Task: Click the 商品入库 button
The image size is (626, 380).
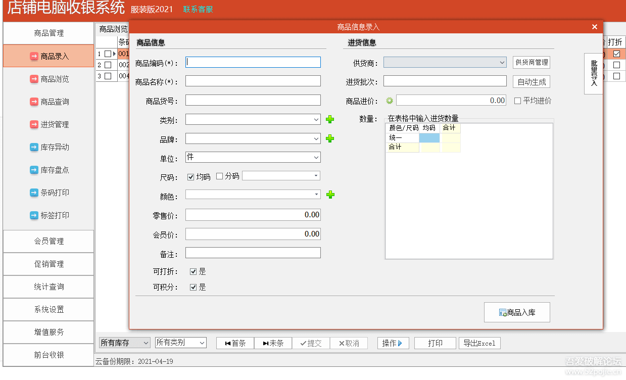Action: (517, 312)
